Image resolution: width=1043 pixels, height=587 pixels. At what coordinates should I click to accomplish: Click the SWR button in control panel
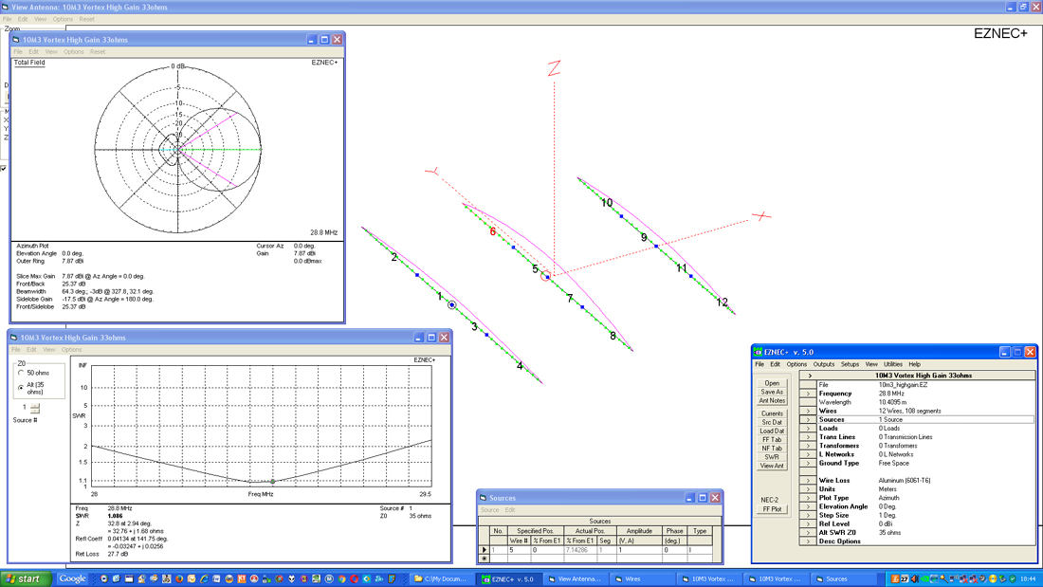coord(772,457)
